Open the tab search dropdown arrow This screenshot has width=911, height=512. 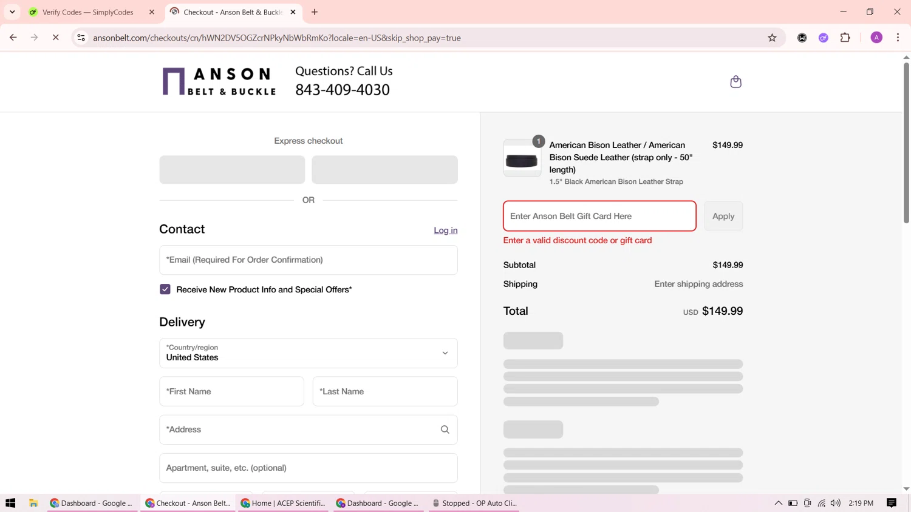[12, 12]
